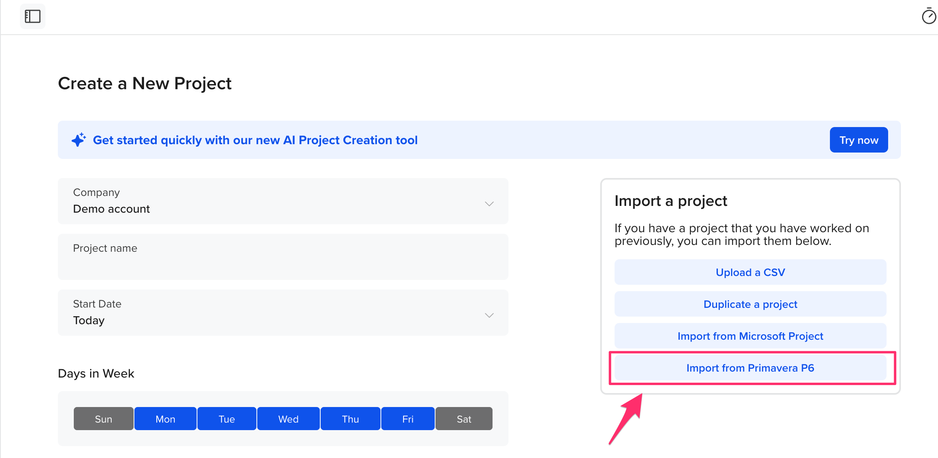Toggle the sidebar panel icon
The height and width of the screenshot is (458, 938).
point(33,16)
